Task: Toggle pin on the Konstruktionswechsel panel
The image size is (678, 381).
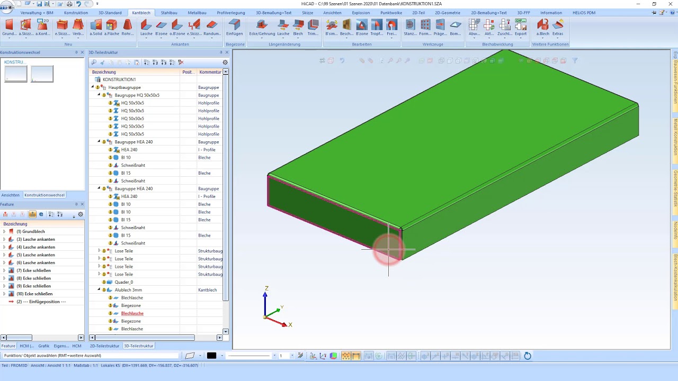Action: [x=76, y=52]
